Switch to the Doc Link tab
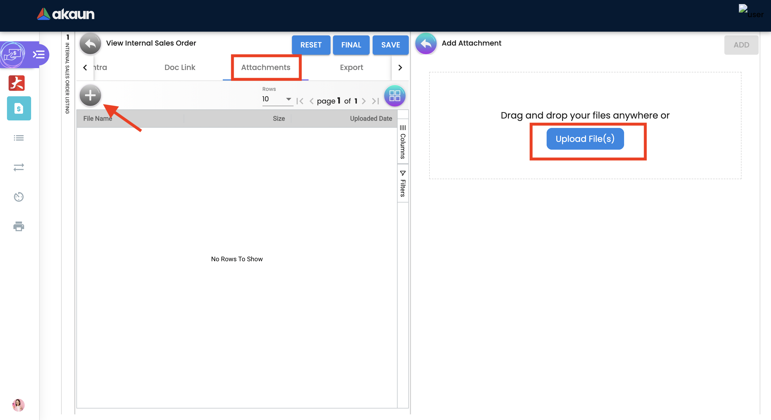 point(180,67)
